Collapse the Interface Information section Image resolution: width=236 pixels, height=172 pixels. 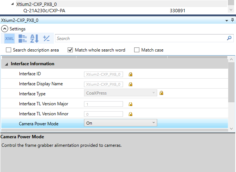point(6,64)
